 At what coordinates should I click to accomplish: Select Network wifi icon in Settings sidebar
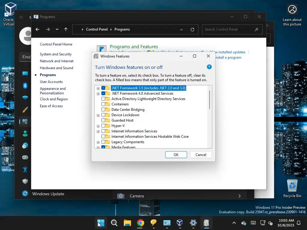click(25, 98)
